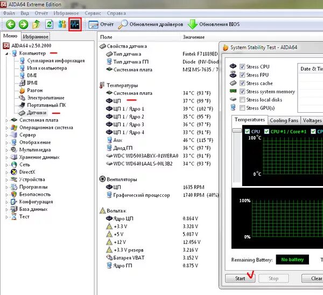Toggle the Stress cache checkbox
This screenshot has height=295, width=323.
(x=242, y=83)
